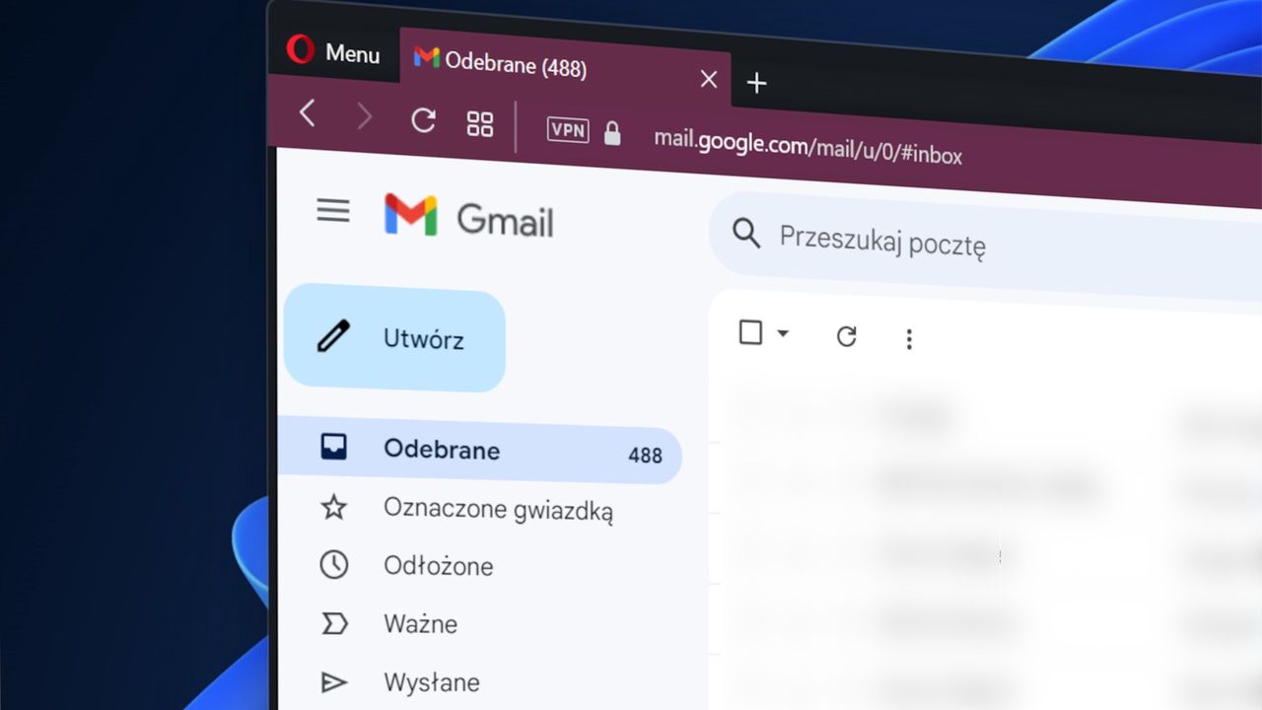The image size is (1262, 710).
Task: Close the Odebrane Gmail tab
Action: coord(708,80)
